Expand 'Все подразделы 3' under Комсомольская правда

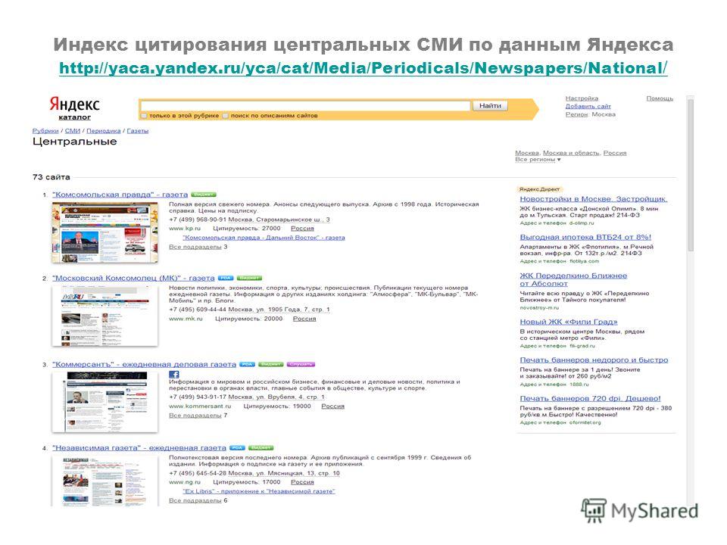coord(198,247)
